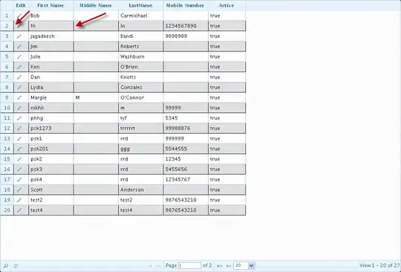
Task: Click the 99988876 mobile number cell
Action: pyautogui.click(x=186, y=128)
